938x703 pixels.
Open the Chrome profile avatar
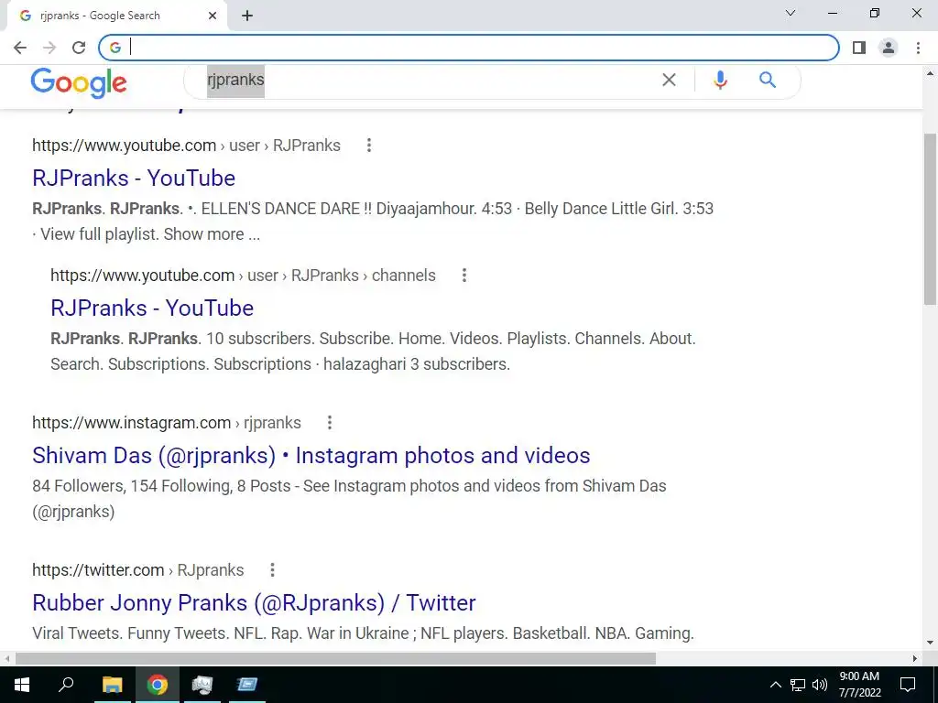[889, 48]
